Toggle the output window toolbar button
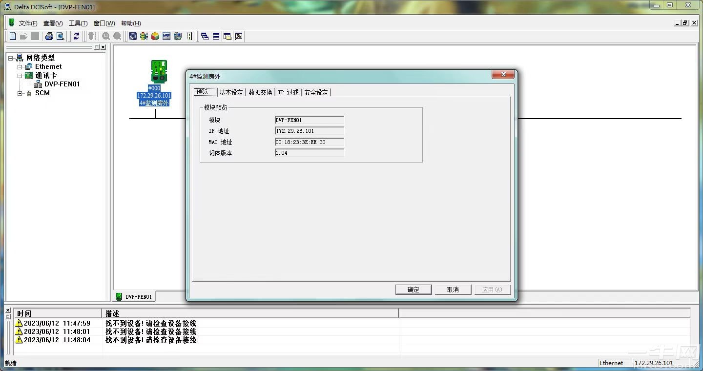Screen dimensions: 703x371 tap(238, 36)
